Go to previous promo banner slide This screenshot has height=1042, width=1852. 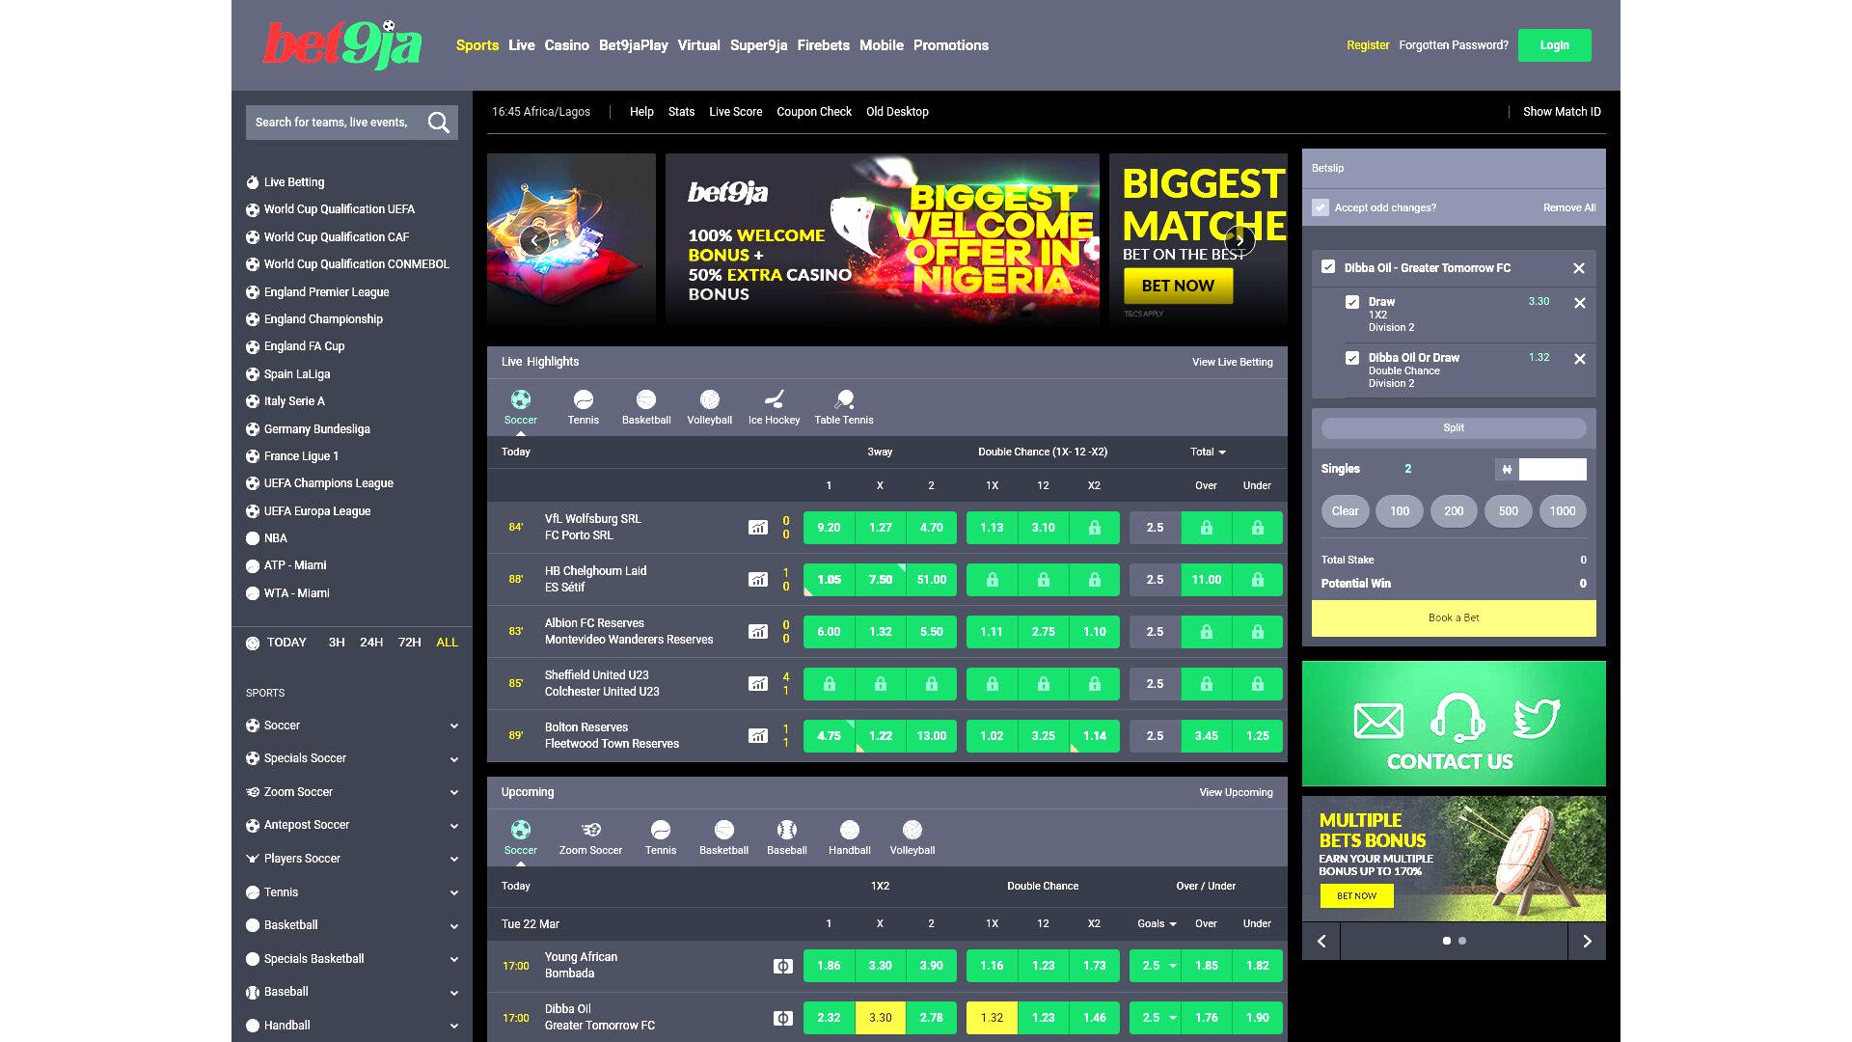534,241
